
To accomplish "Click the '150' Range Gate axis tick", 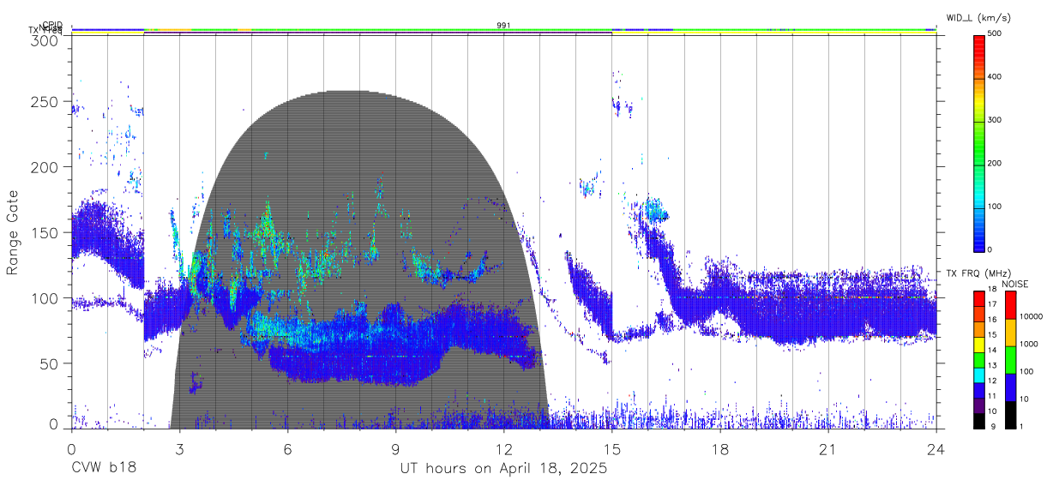I will (46, 232).
